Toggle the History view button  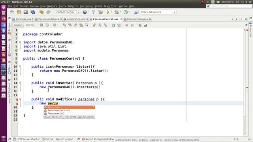coord(30,25)
